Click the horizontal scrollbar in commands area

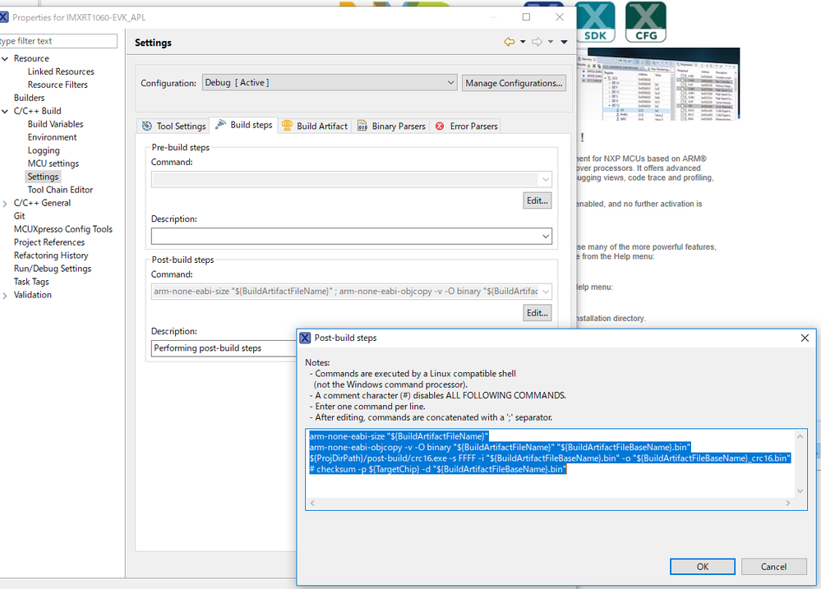point(550,503)
